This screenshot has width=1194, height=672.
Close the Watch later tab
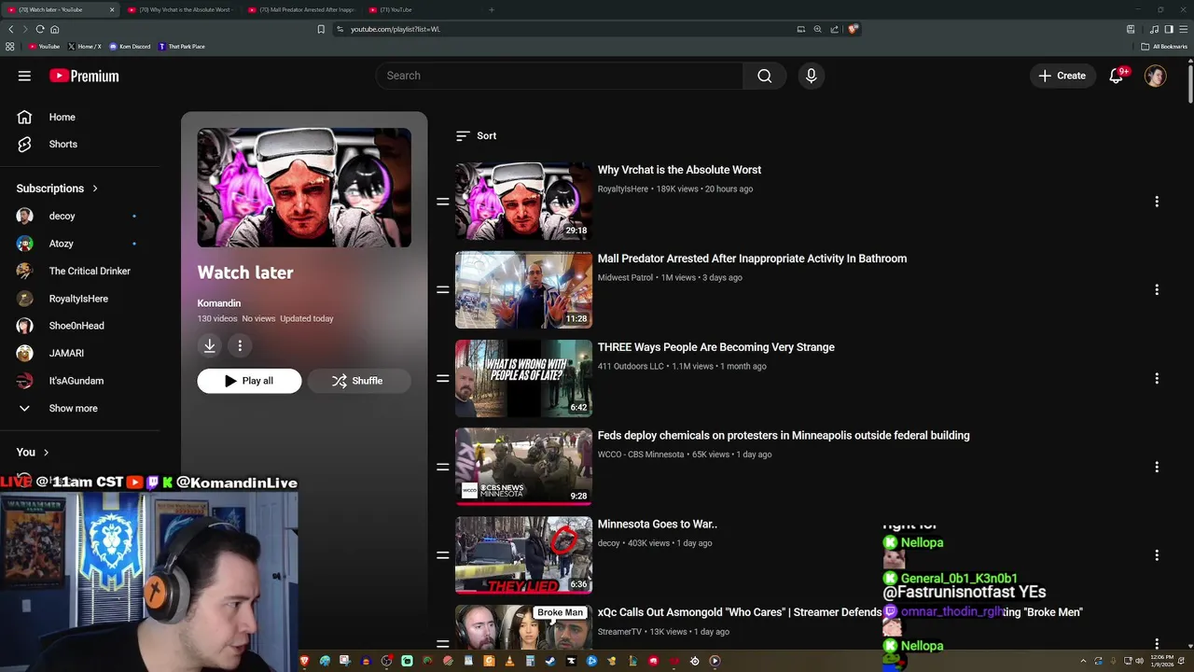(x=112, y=9)
